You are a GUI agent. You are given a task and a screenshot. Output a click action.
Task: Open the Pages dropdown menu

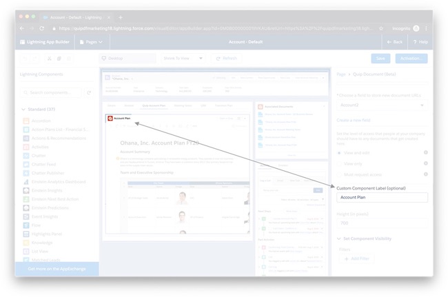click(x=92, y=42)
